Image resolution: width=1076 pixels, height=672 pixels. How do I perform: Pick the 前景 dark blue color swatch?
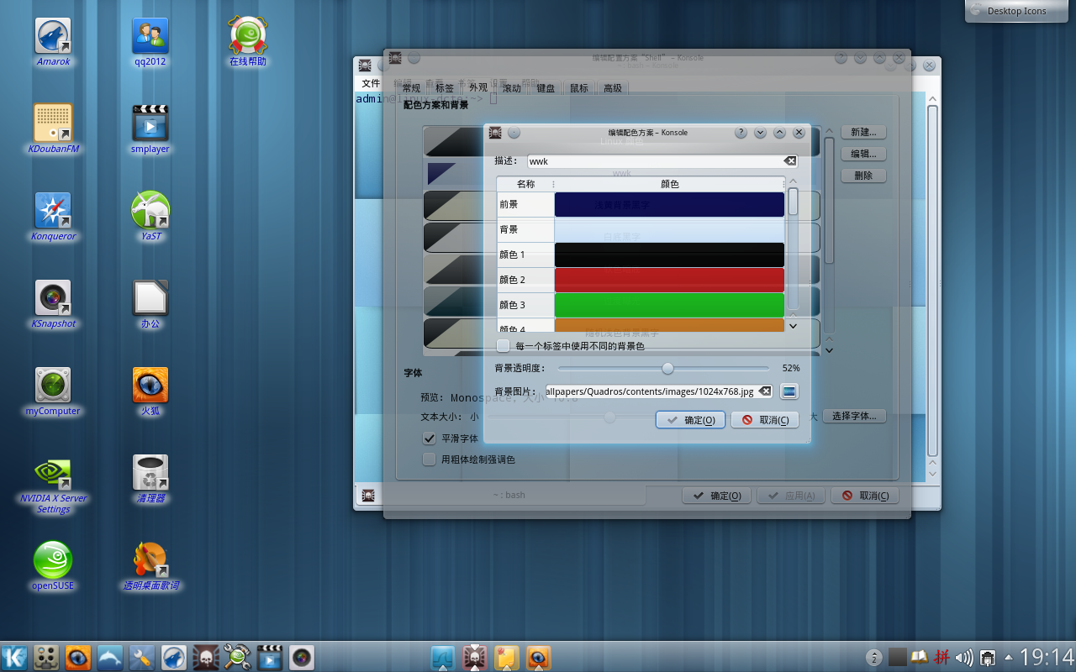[669, 204]
